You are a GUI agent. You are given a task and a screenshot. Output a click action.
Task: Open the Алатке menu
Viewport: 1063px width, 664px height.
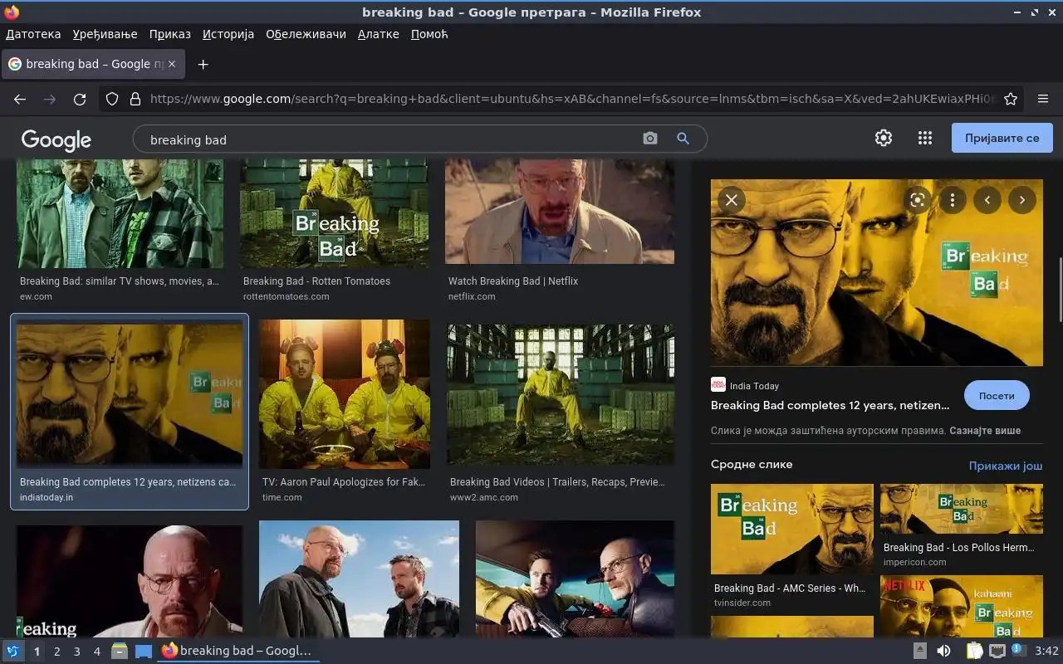[x=379, y=34]
